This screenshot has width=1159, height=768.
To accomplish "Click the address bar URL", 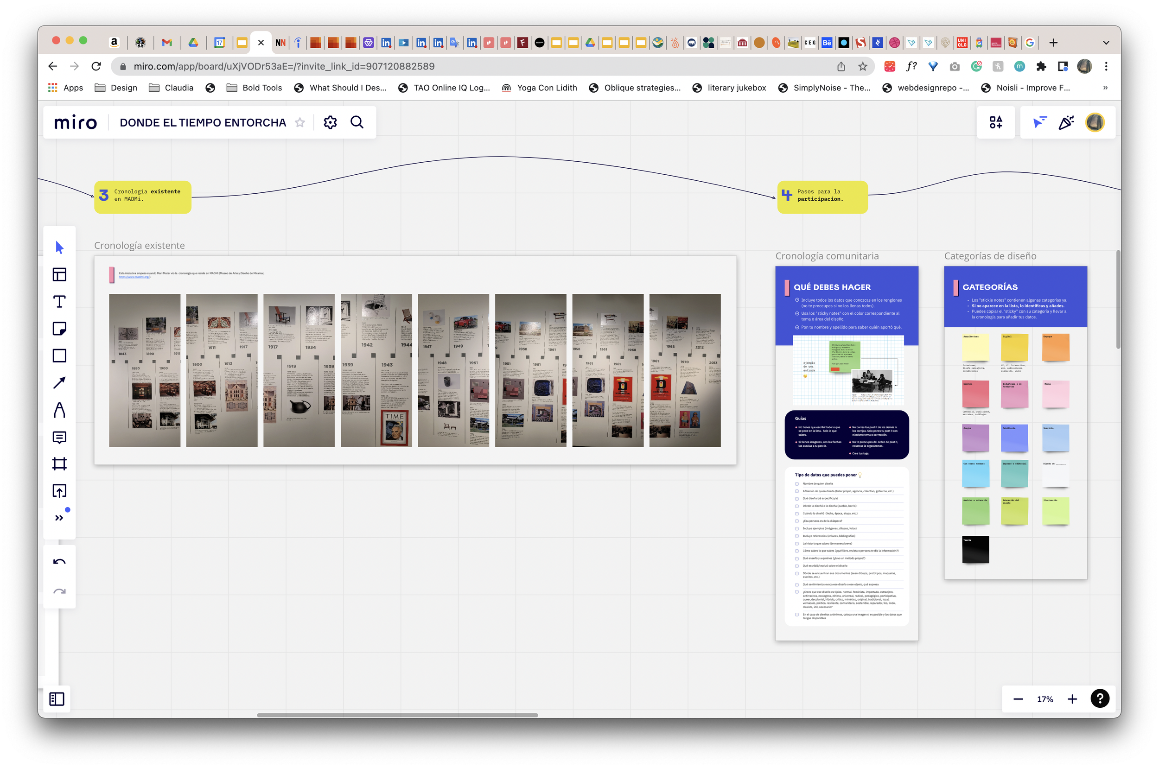I will 284,66.
